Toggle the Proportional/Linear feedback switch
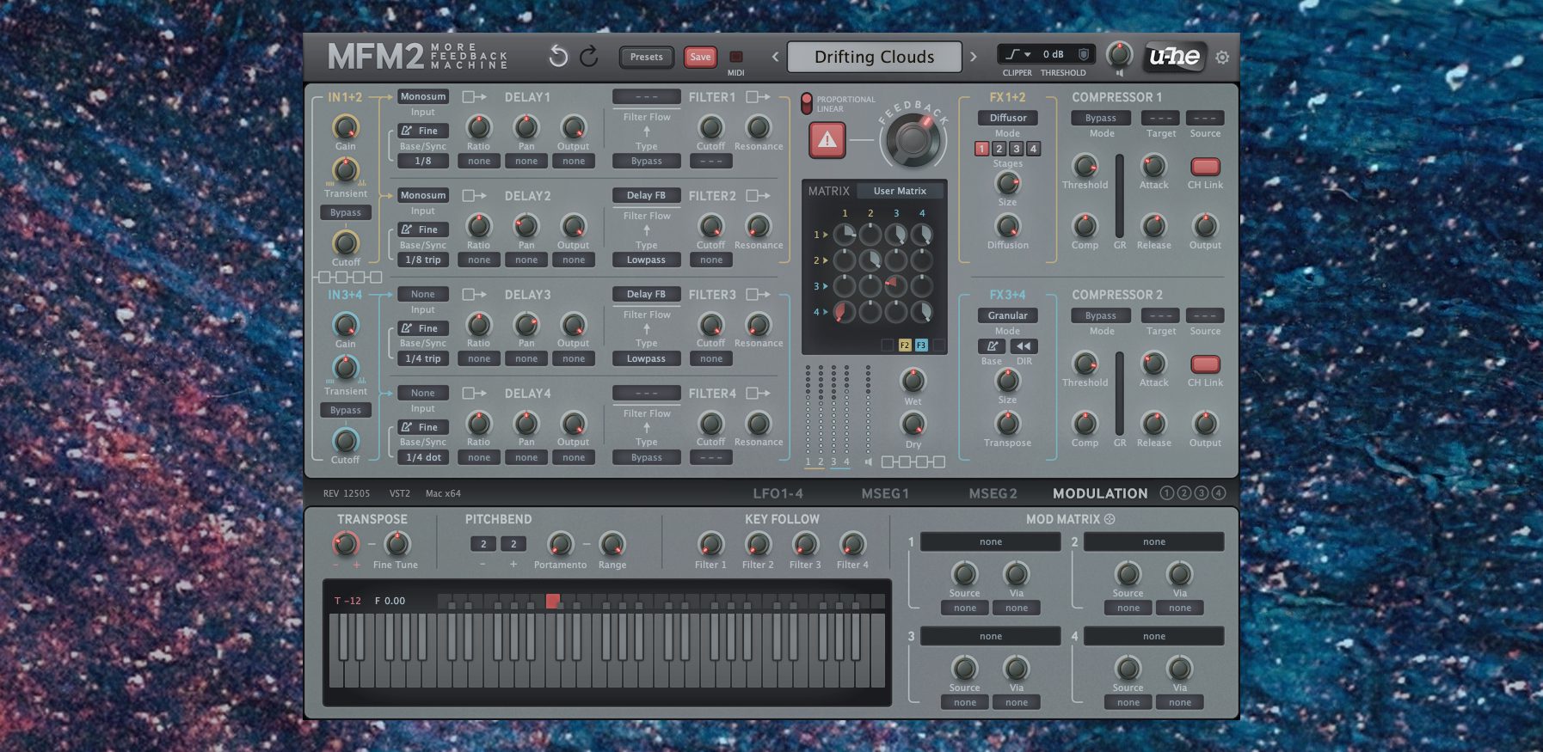Image resolution: width=1543 pixels, height=752 pixels. [x=806, y=104]
